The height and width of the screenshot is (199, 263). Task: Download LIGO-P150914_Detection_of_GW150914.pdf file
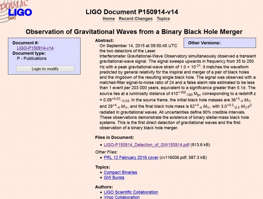146,145
